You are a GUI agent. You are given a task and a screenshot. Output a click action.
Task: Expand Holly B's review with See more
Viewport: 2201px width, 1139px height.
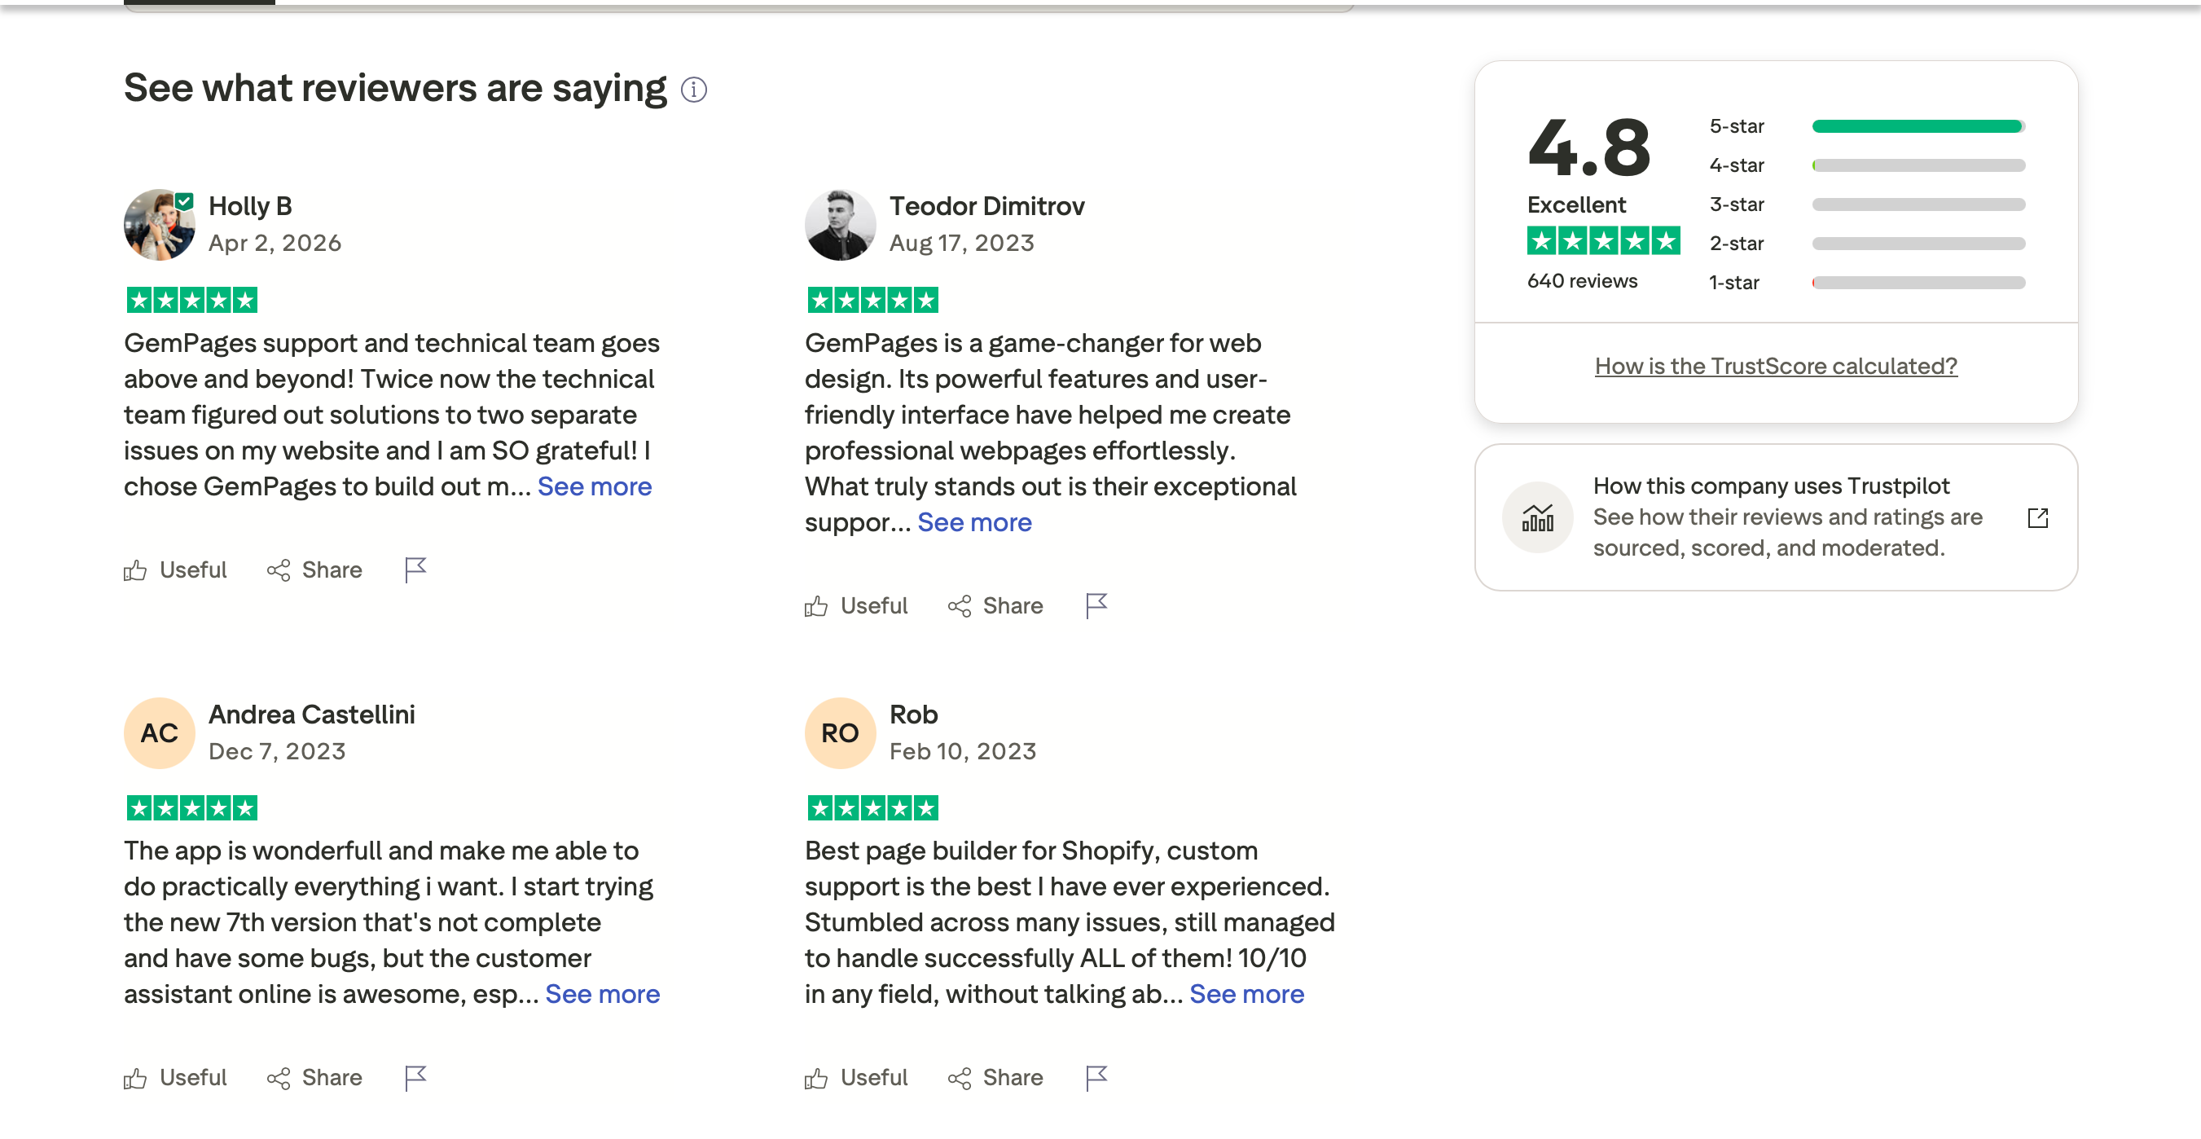point(594,486)
